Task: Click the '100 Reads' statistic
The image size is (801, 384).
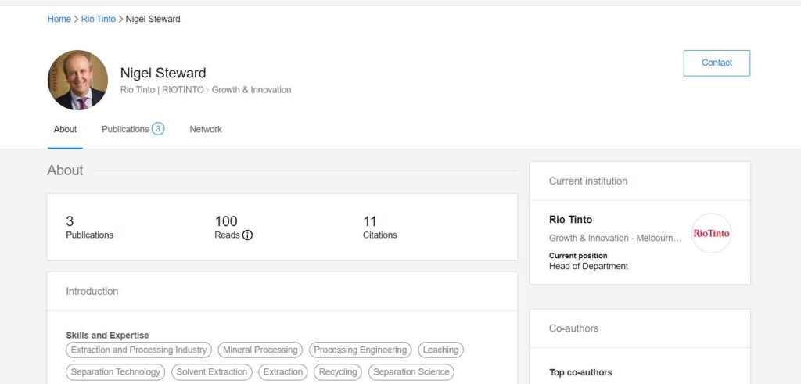Action: click(233, 228)
